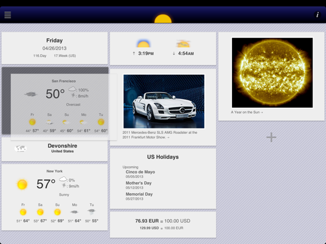Tap New York wind icon near 9mi/h
The image size is (326, 244).
(x=64, y=186)
